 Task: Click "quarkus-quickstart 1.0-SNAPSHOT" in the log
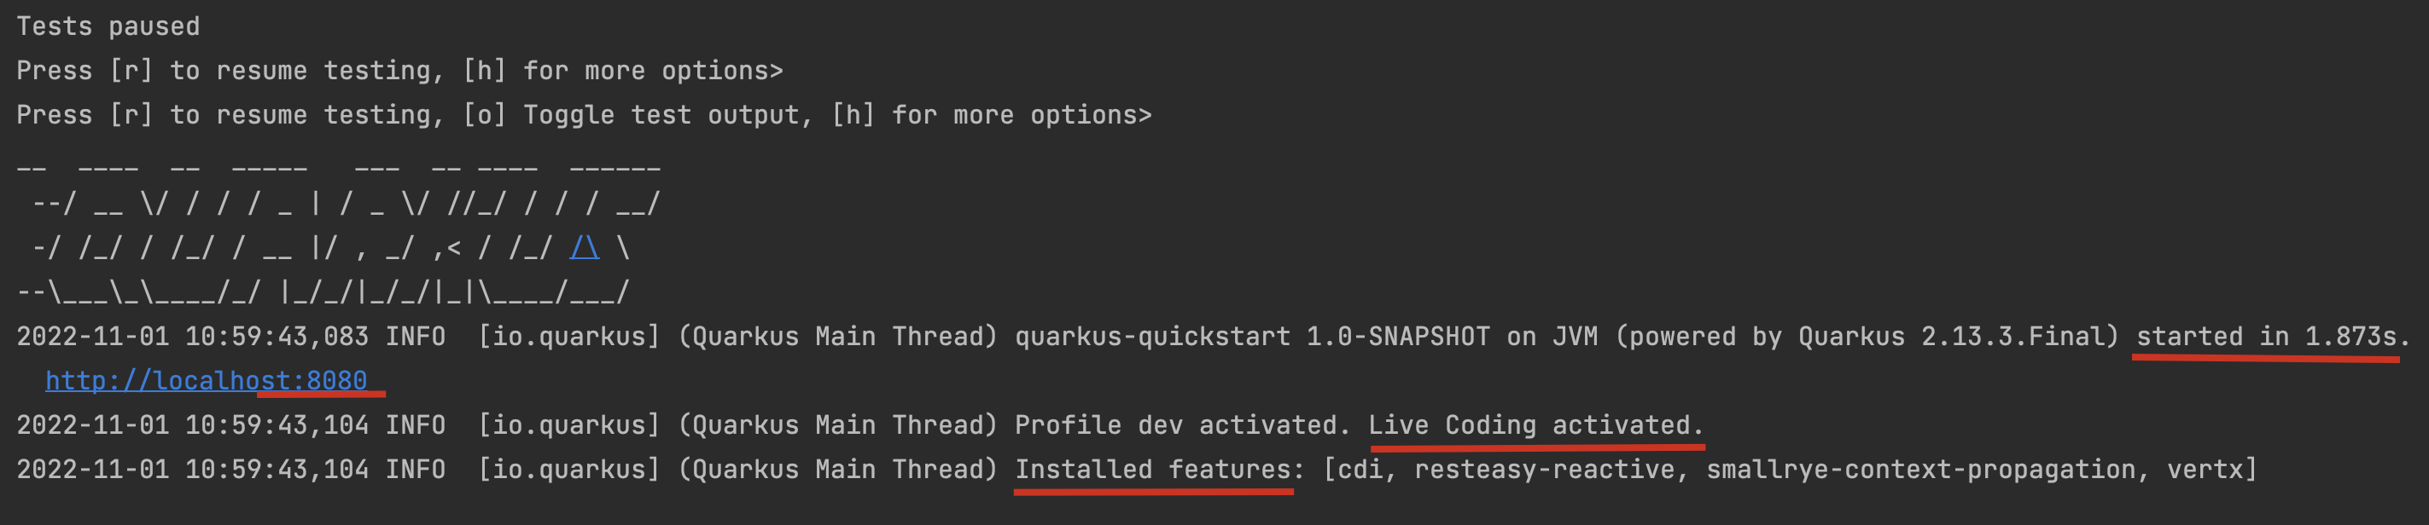click(x=1251, y=336)
